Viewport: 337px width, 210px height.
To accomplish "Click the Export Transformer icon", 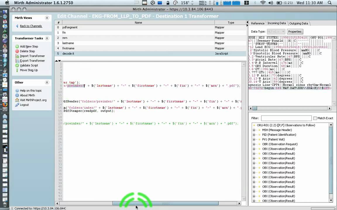I will [17, 61].
